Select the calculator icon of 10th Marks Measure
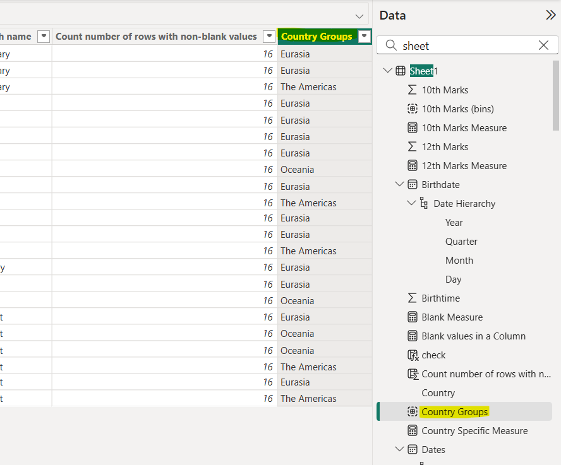Viewport: 561px width, 465px height. (x=412, y=127)
